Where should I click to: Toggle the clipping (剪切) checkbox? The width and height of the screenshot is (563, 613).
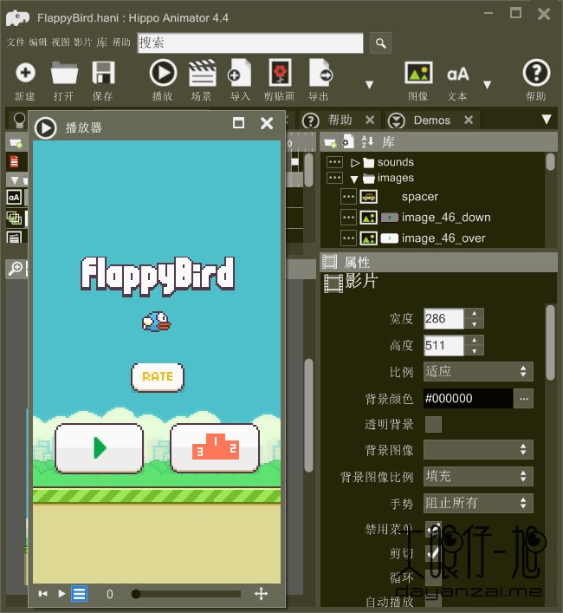(x=433, y=552)
